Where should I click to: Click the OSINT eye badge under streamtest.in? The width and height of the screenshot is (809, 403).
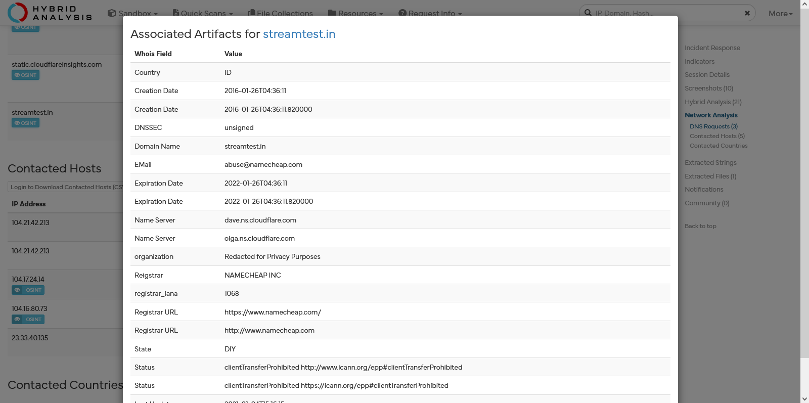(x=25, y=123)
